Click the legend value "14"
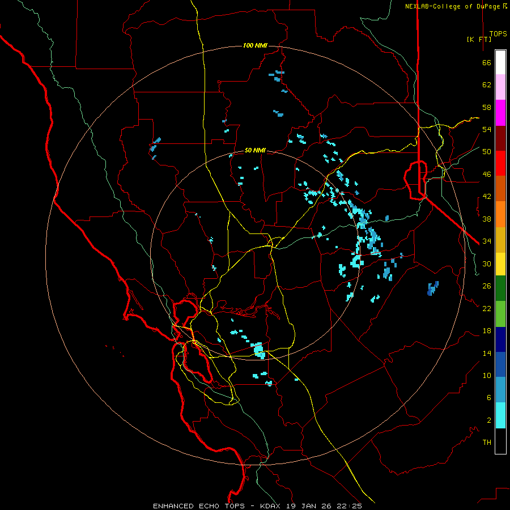Image resolution: width=510 pixels, height=510 pixels. pos(487,353)
